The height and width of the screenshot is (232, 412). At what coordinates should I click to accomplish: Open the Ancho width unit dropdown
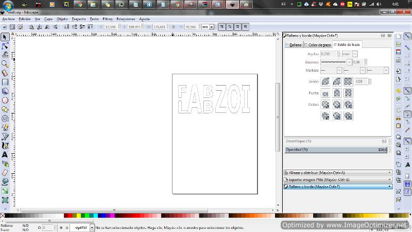pyautogui.click(x=355, y=54)
